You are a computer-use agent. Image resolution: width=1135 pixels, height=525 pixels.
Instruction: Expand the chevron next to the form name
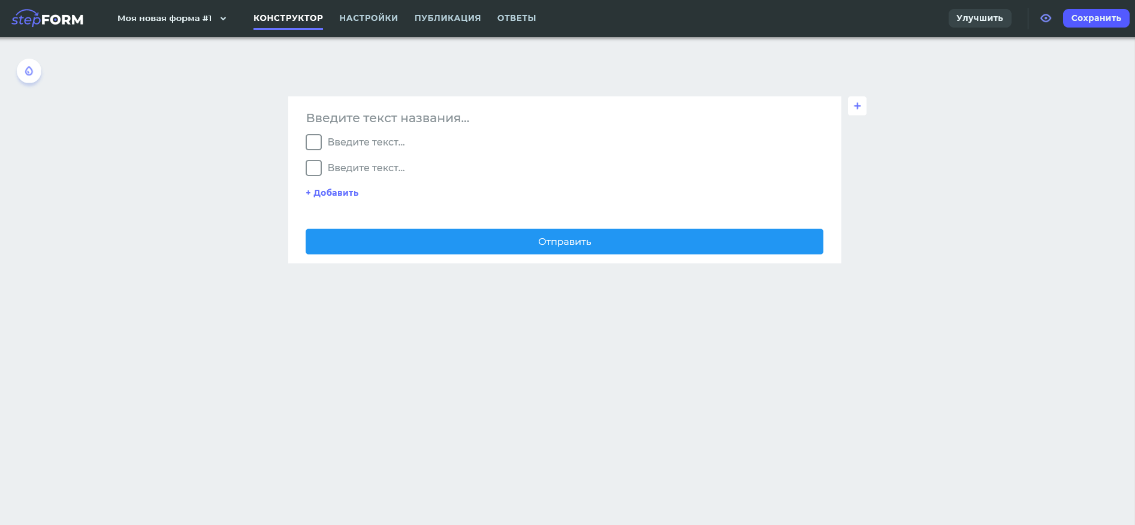click(224, 19)
